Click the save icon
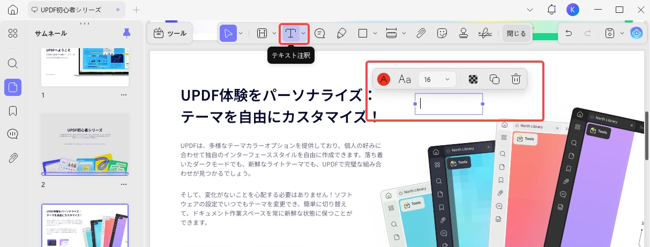Viewport: 650px width, 247px height. click(x=610, y=33)
